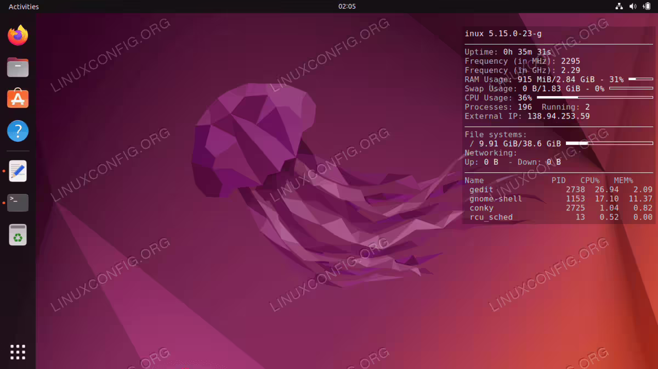Image resolution: width=658 pixels, height=369 pixels.
Task: Click the gnome-shell PID 1153
Action: pos(575,199)
